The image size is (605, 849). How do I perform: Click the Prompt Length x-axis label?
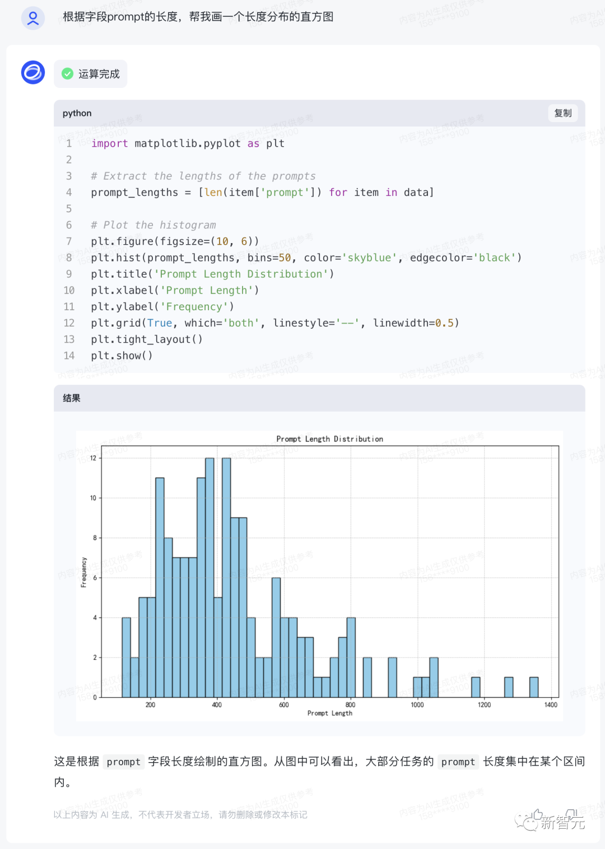click(329, 713)
